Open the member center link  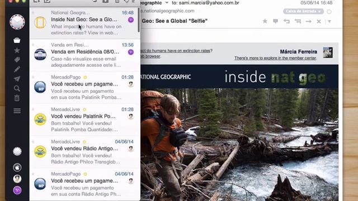pyautogui.click(x=275, y=58)
